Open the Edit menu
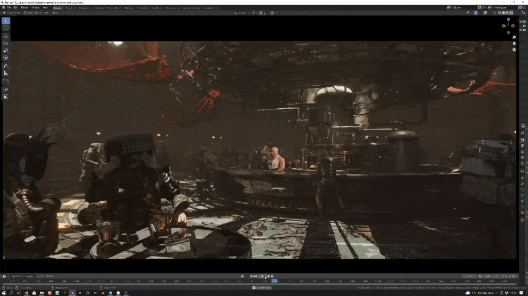 15,8
